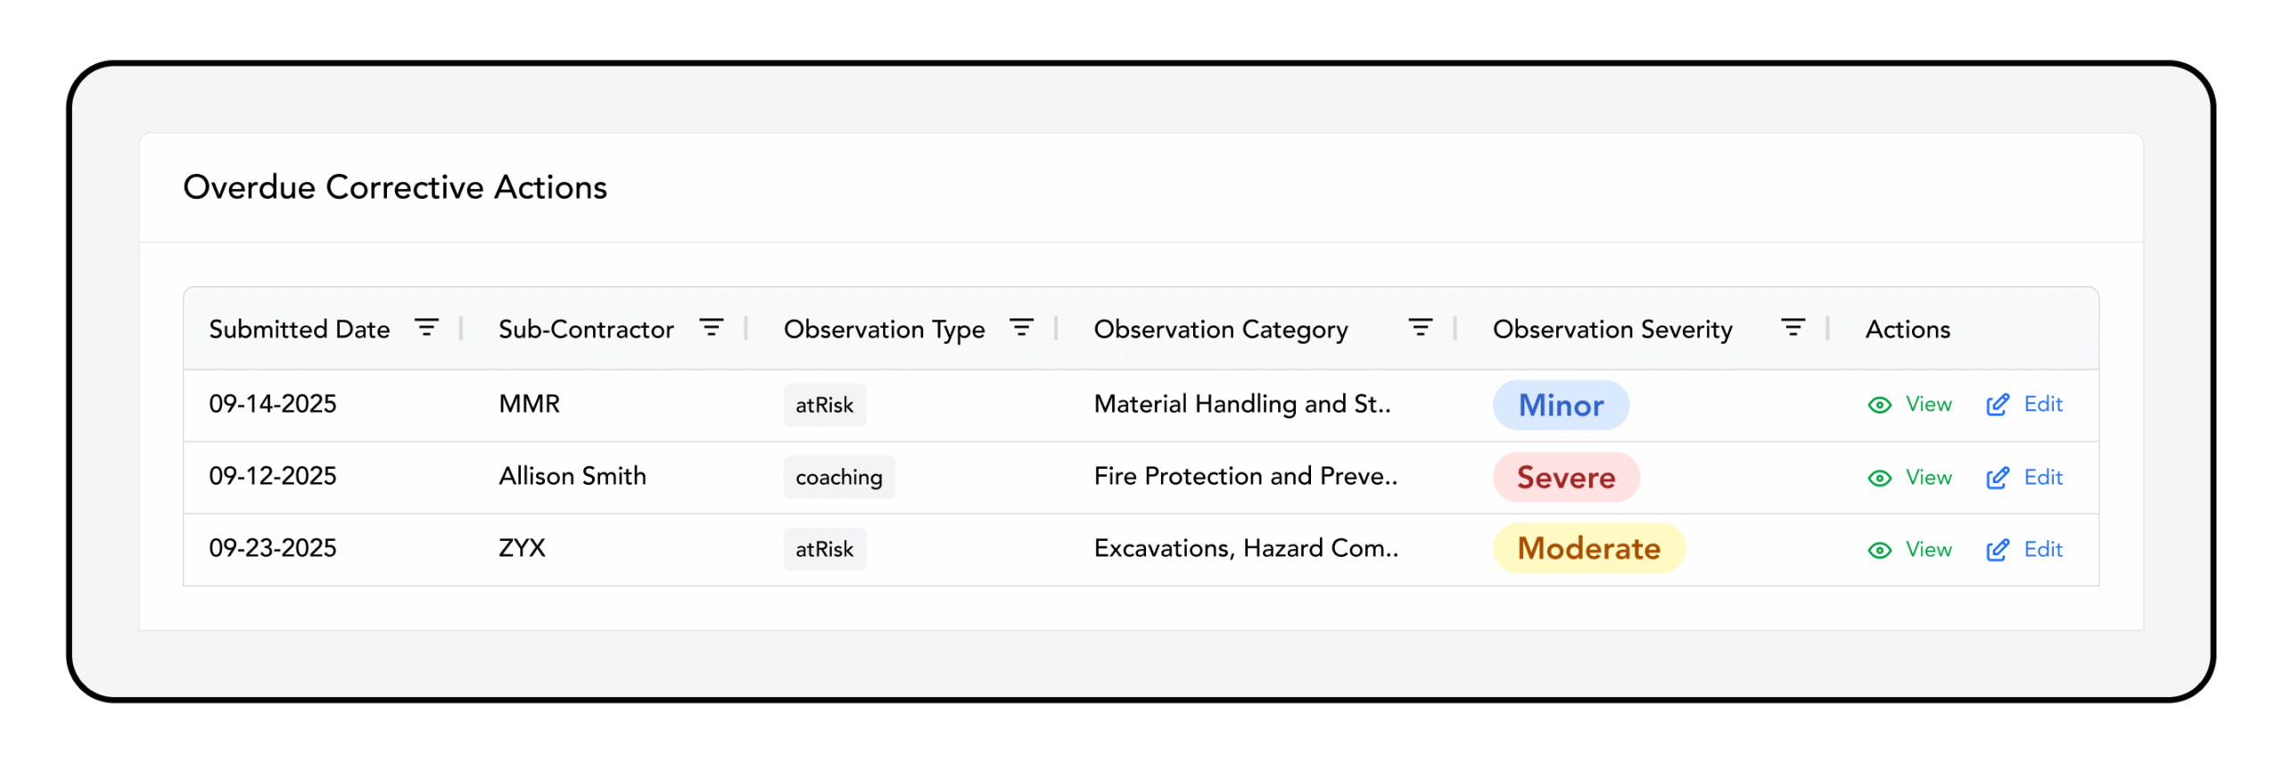Click the eye icon in the ZYX row

(1879, 550)
